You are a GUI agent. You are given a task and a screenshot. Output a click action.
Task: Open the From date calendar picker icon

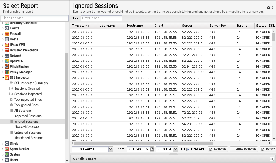152,149
